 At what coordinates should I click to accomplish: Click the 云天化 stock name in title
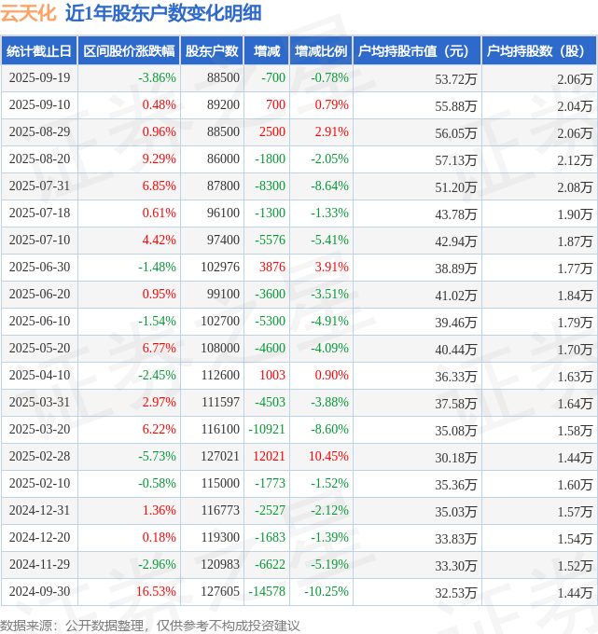coord(28,13)
